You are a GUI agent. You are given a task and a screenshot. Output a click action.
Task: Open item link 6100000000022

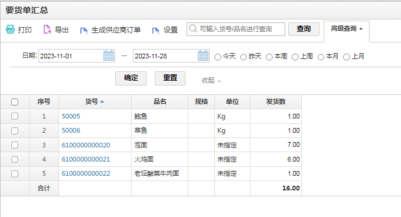click(86, 173)
